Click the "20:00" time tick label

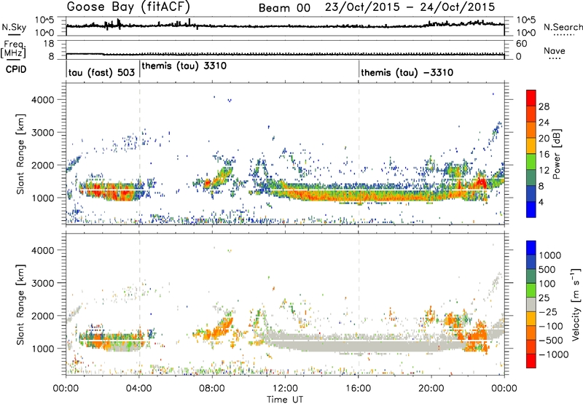click(x=431, y=389)
